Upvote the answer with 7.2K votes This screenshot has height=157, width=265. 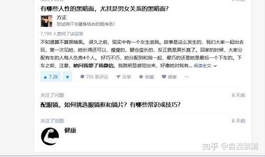[51, 77]
